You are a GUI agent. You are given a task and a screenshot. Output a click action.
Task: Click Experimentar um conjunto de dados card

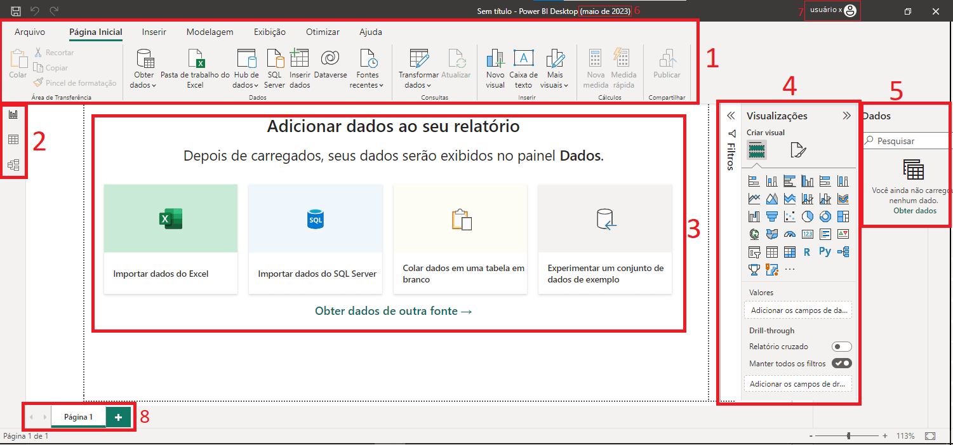[605, 239]
